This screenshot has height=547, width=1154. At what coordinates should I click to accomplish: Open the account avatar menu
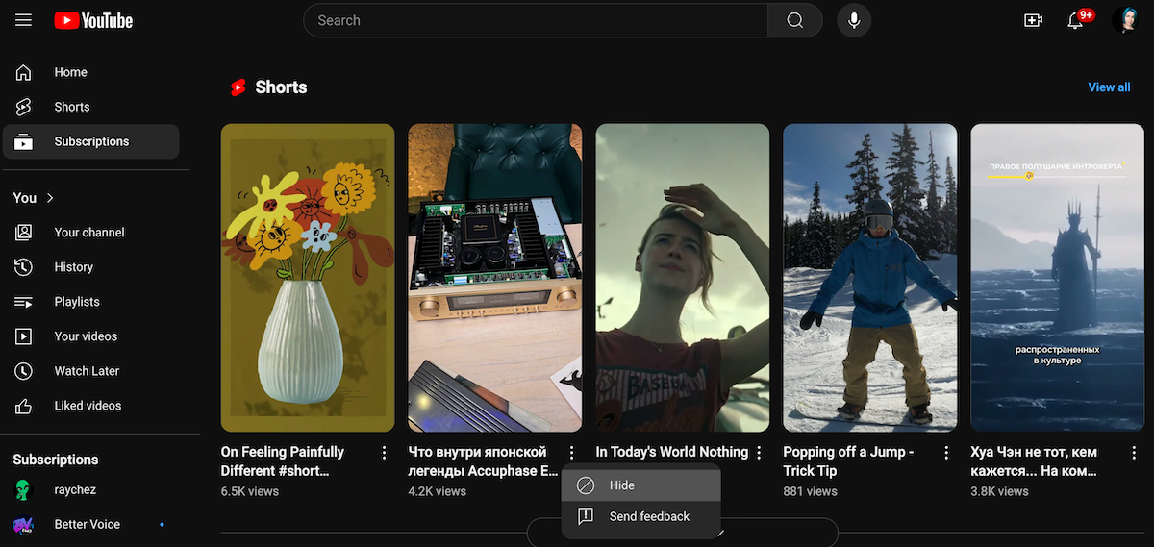1124,20
